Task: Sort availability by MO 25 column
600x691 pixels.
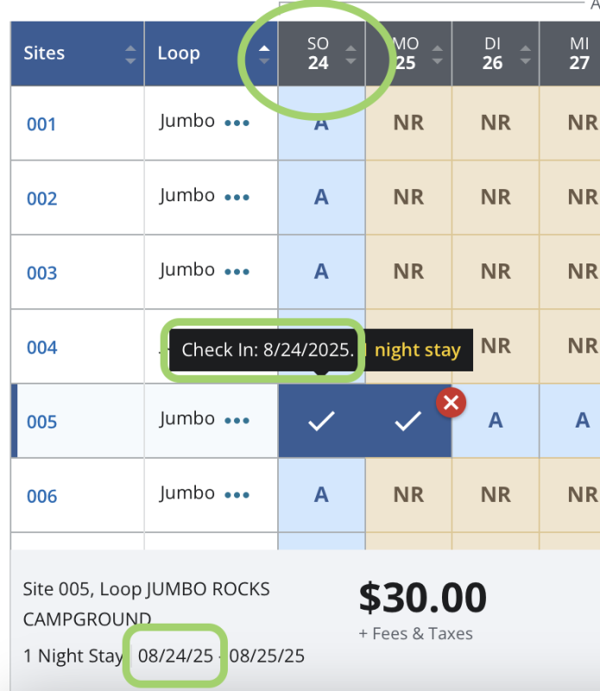Action: [438, 54]
